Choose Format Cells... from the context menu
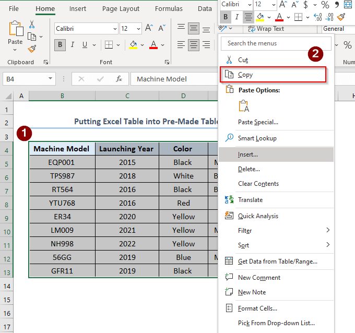 tap(257, 308)
